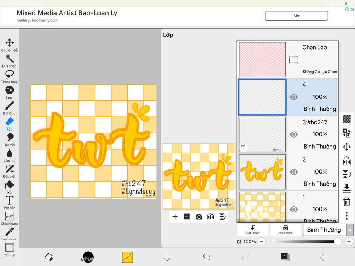Image resolution: width=355 pixels, height=266 pixels.
Task: Open ad info icon
Action: [x=347, y=9]
